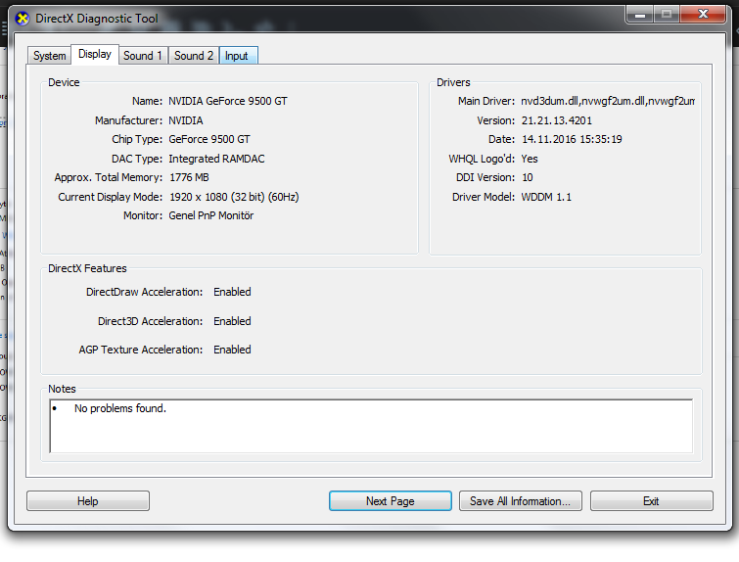
Task: Click display mode '1920 x 1080 (32 bit) (60Hz)'
Action: tap(234, 197)
